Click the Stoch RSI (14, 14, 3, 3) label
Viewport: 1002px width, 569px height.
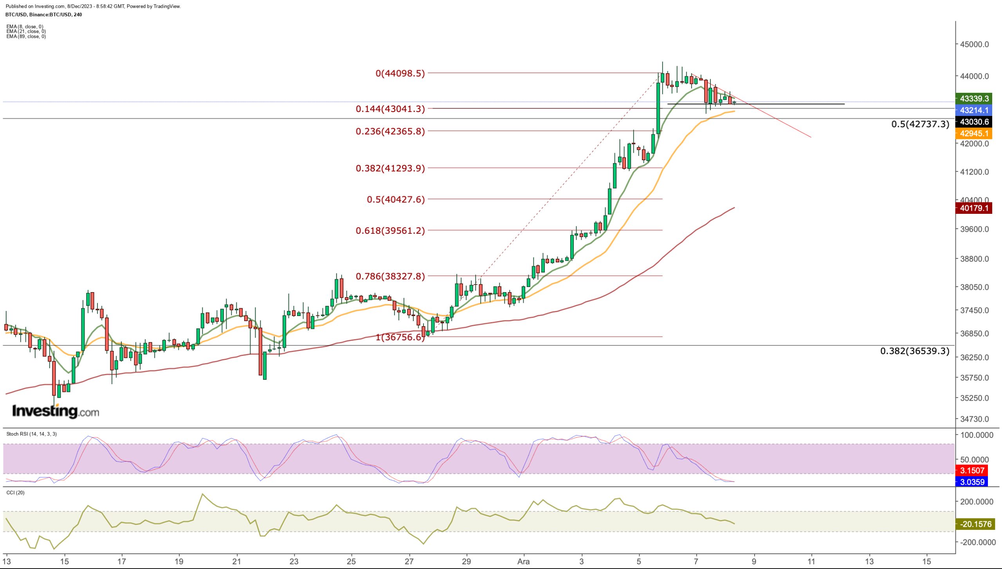(31, 434)
